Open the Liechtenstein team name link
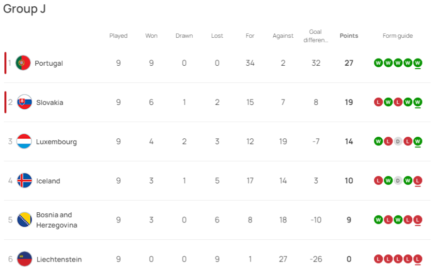Screen dimensions: 436x278 (x=59, y=260)
